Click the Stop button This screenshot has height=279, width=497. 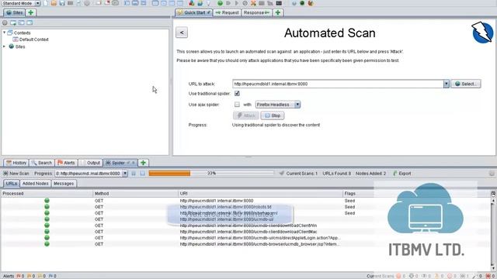pos(273,115)
